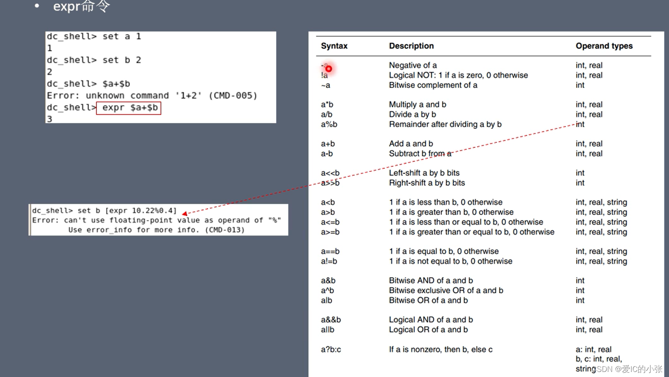Click the 'a==b' syntax entry
669x377 pixels.
coord(330,251)
